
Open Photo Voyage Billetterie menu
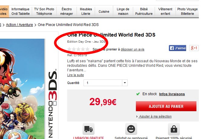[x=187, y=11]
